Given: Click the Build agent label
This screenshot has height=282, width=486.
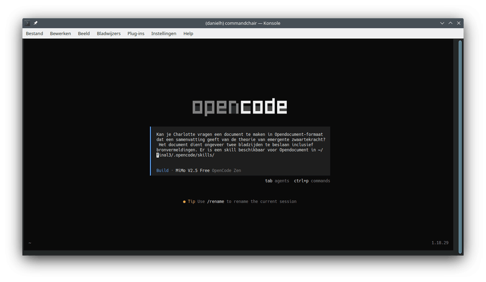Looking at the screenshot, I should (162, 170).
